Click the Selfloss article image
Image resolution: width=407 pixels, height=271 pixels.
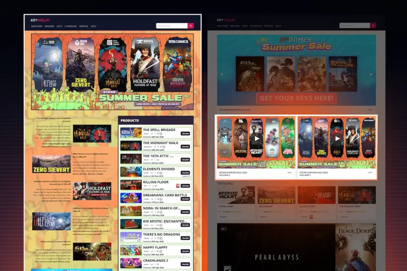51,221
